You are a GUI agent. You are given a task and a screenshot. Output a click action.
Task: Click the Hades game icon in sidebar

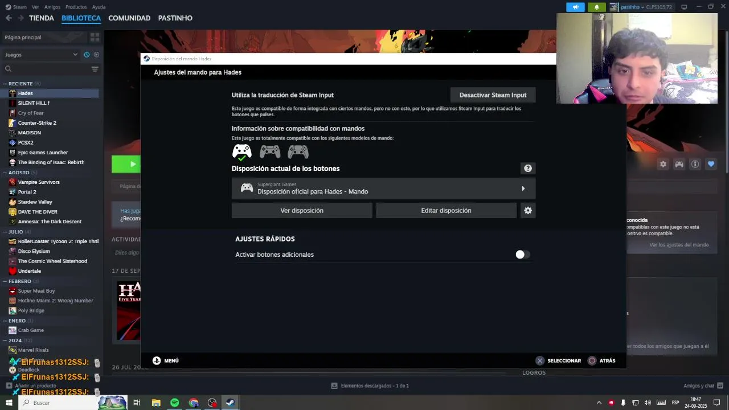[x=13, y=93]
